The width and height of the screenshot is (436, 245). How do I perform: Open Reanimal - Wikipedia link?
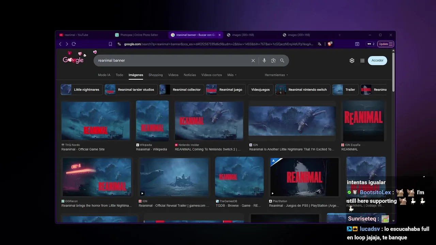tap(152, 149)
